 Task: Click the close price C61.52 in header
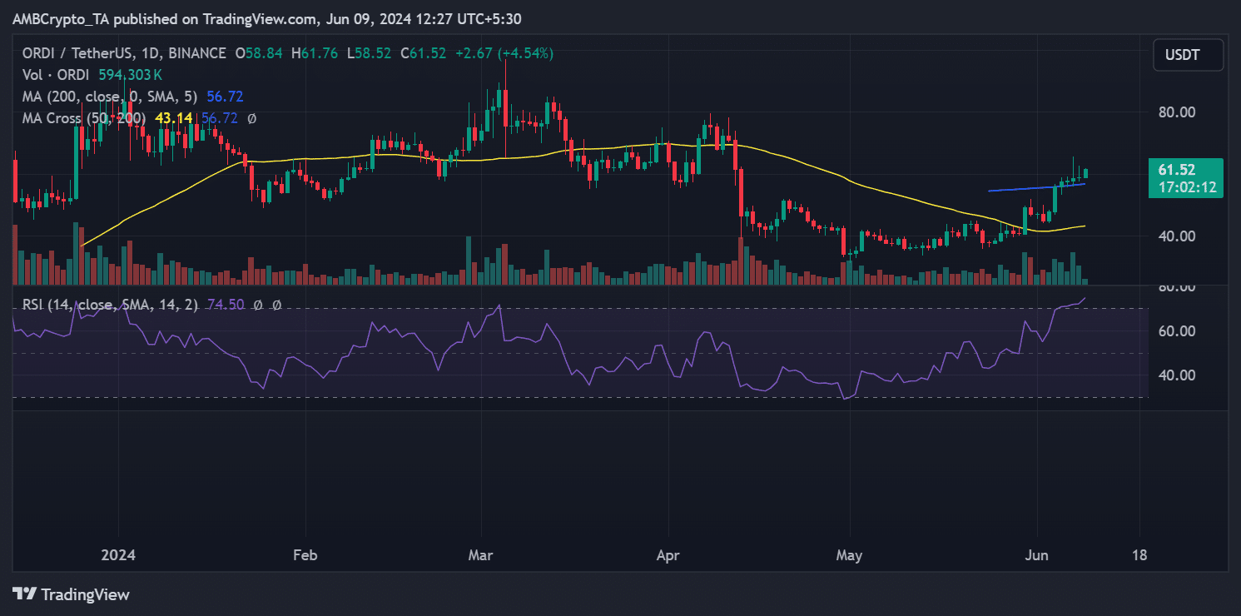click(x=423, y=53)
